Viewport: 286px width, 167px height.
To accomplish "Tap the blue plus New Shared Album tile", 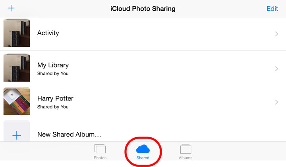I will point(17,131).
